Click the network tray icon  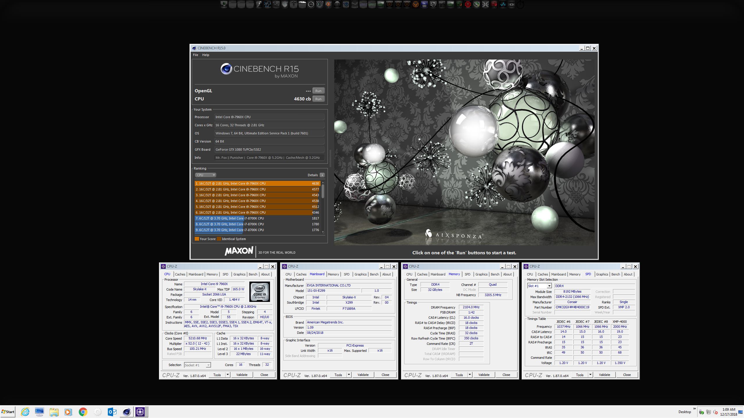point(708,412)
